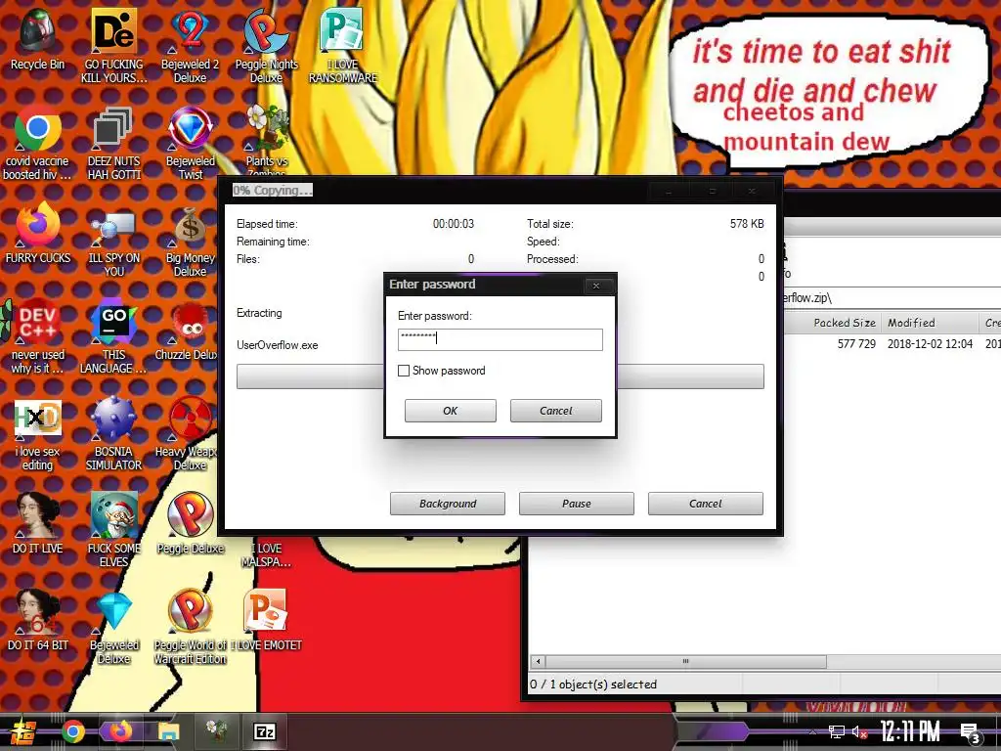Image resolution: width=1001 pixels, height=751 pixels.
Task: Launch the Bejeweled Twist desktop shortcut
Action: point(191,142)
